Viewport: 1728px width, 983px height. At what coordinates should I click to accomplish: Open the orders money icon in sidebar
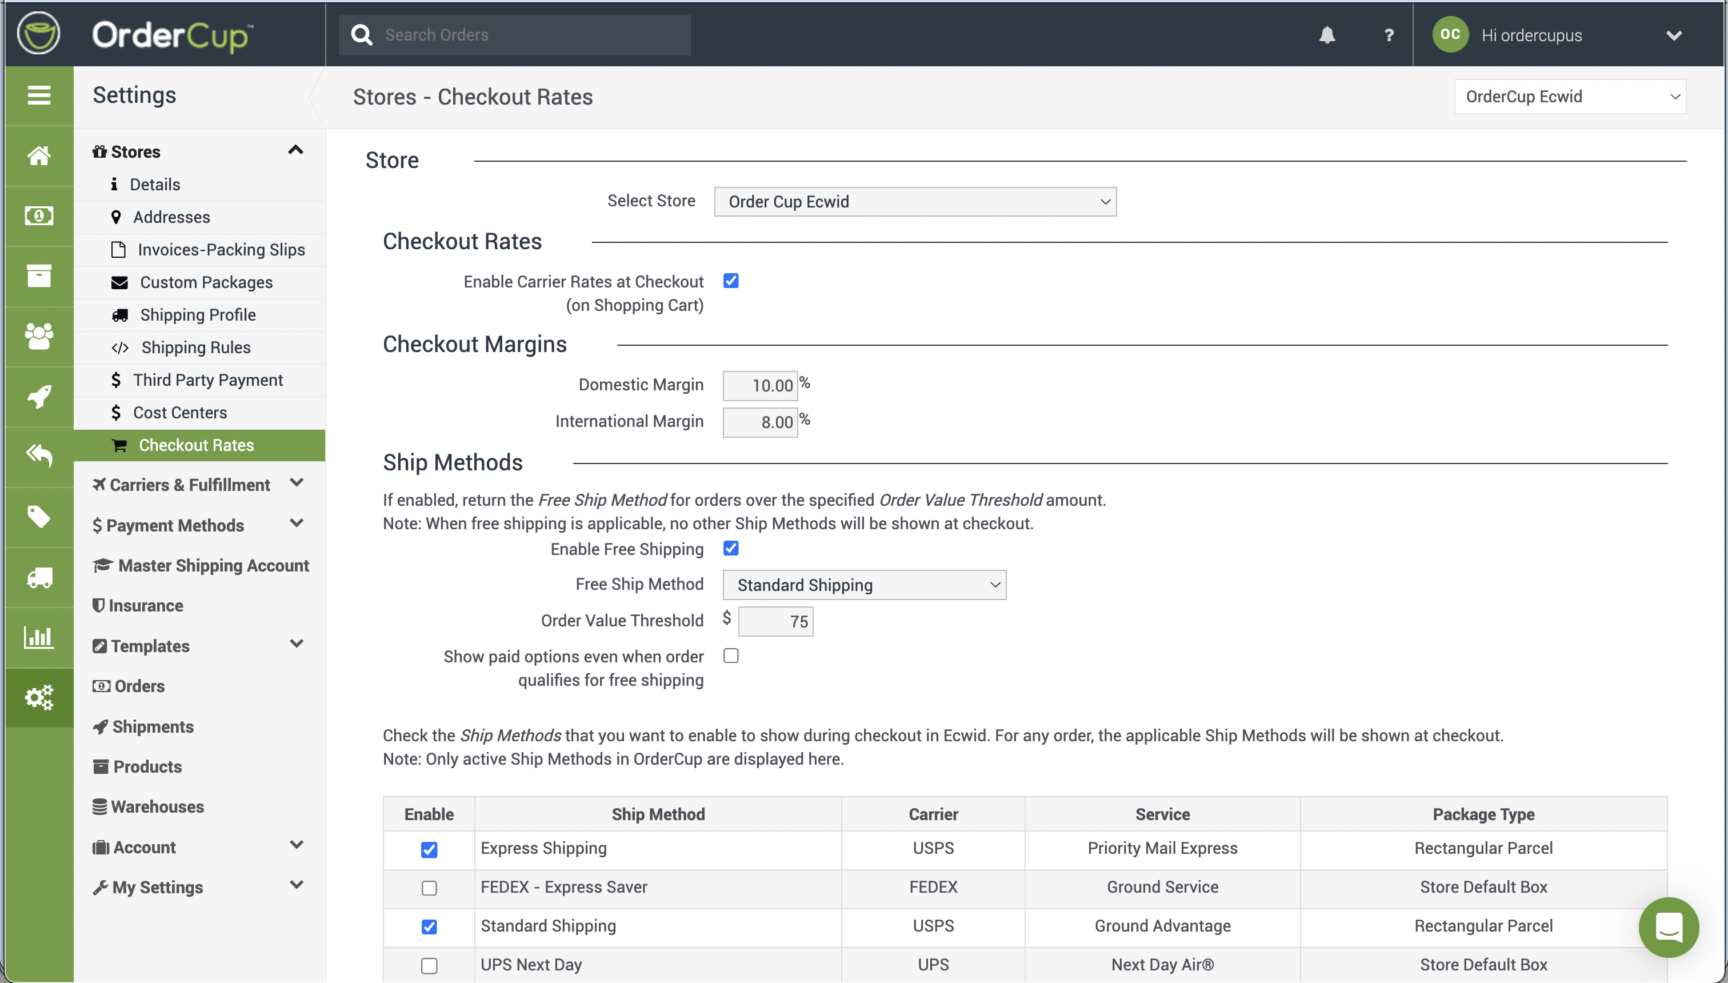click(39, 216)
